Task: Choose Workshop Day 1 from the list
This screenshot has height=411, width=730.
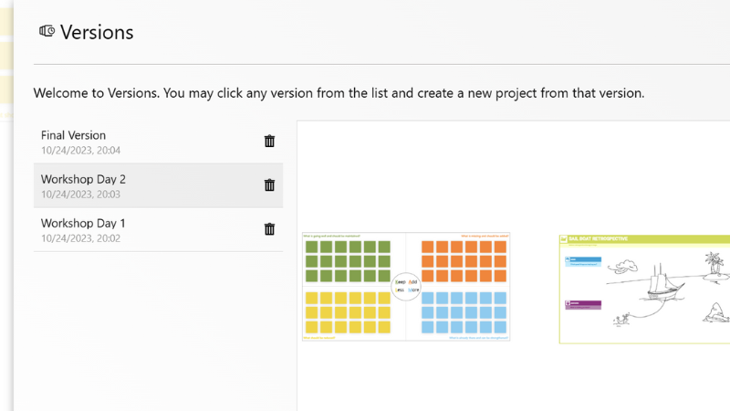Action: pos(137,229)
